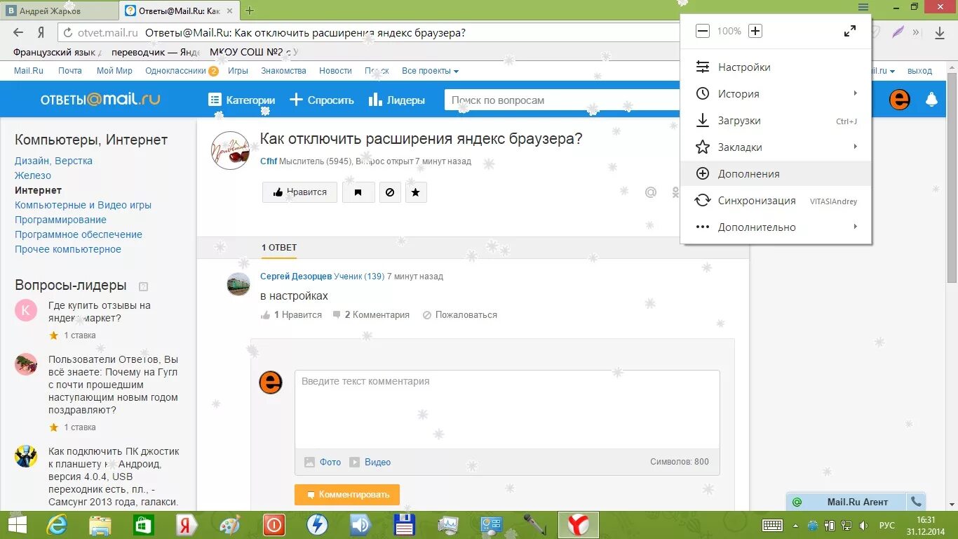Open the Железо category
The width and height of the screenshot is (958, 539).
tap(33, 175)
